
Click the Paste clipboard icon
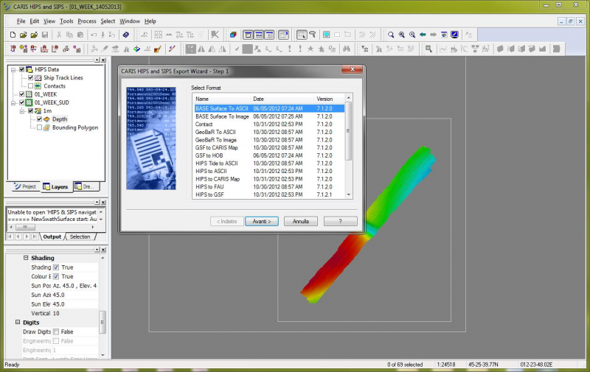coord(80,35)
